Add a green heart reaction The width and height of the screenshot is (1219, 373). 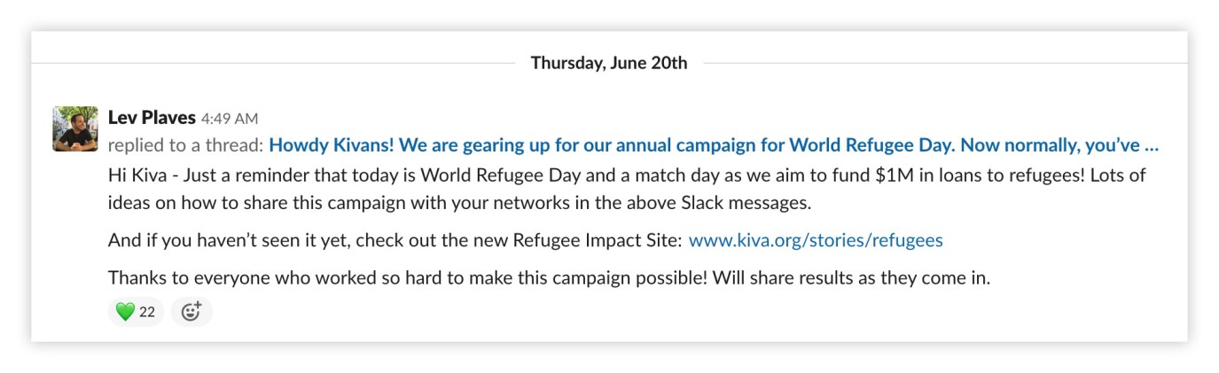tap(136, 312)
